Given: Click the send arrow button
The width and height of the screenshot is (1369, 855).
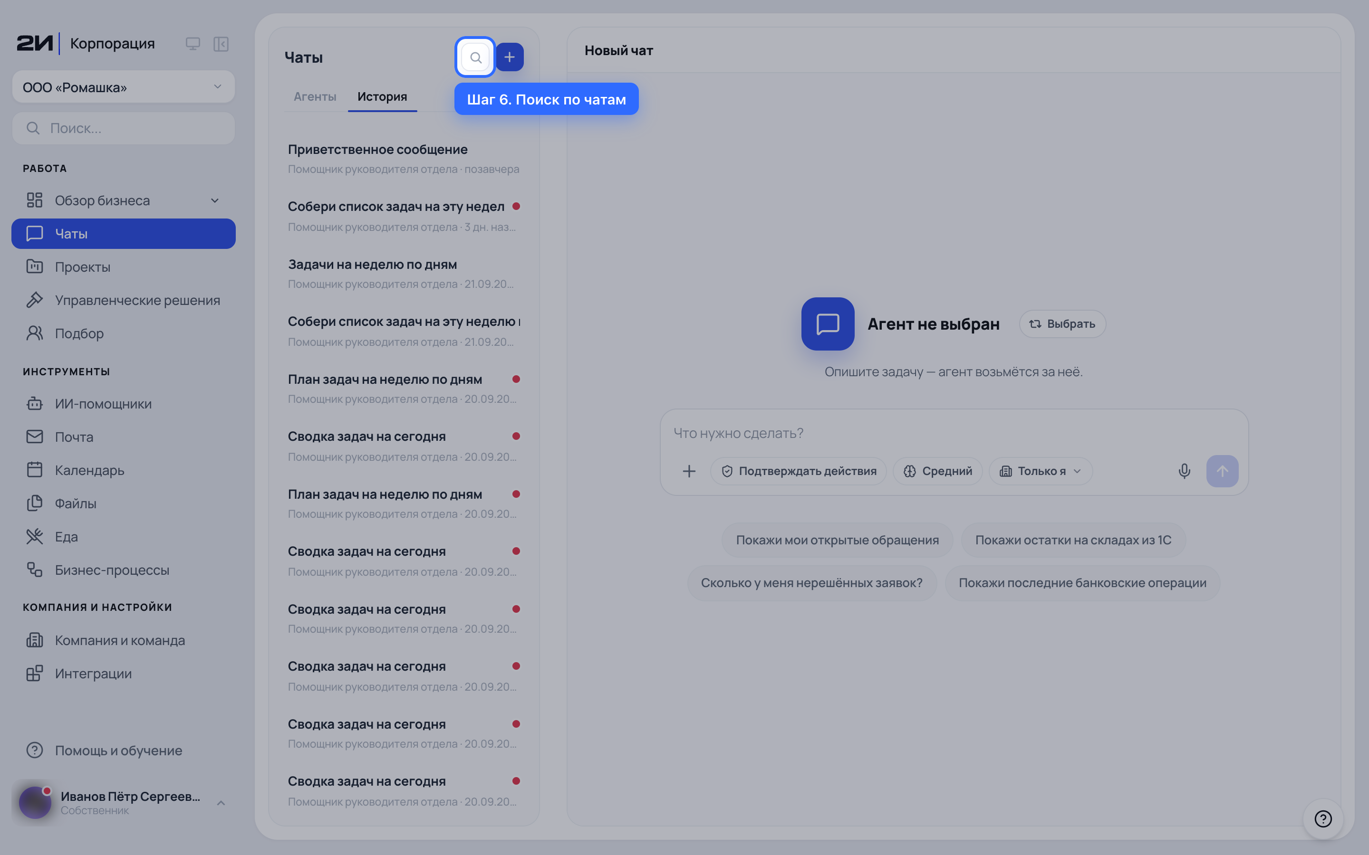Looking at the screenshot, I should 1222,471.
